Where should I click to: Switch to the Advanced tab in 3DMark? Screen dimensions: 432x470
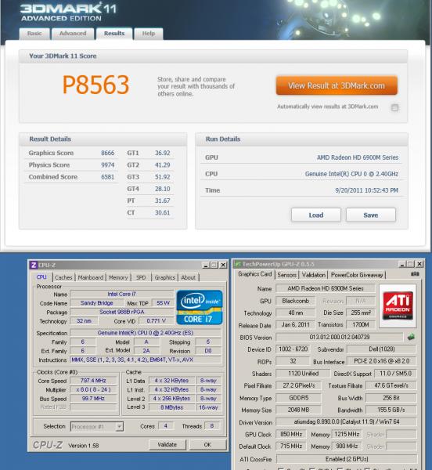[73, 34]
